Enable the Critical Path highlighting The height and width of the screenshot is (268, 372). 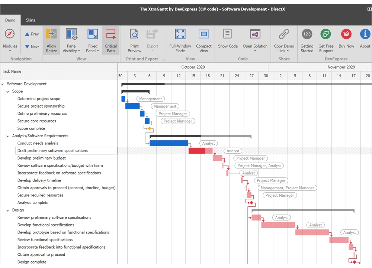pyautogui.click(x=110, y=39)
